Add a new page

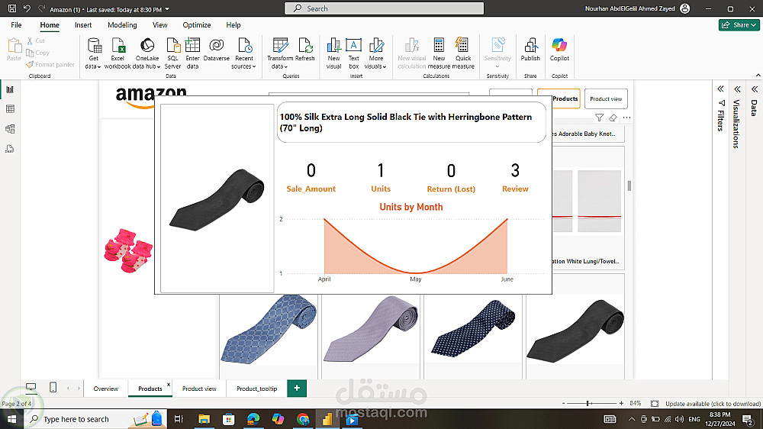pos(297,388)
